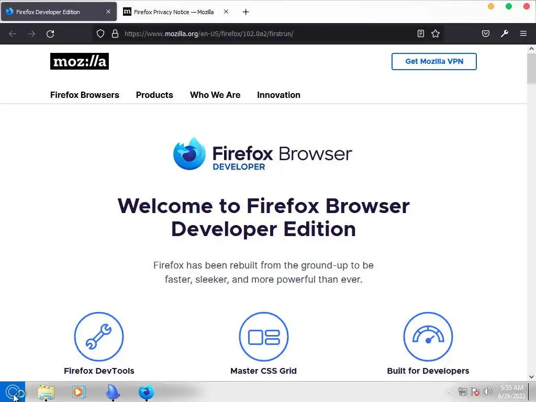The width and height of the screenshot is (536, 402).
Task: Open File Explorer from taskbar
Action: 46,392
